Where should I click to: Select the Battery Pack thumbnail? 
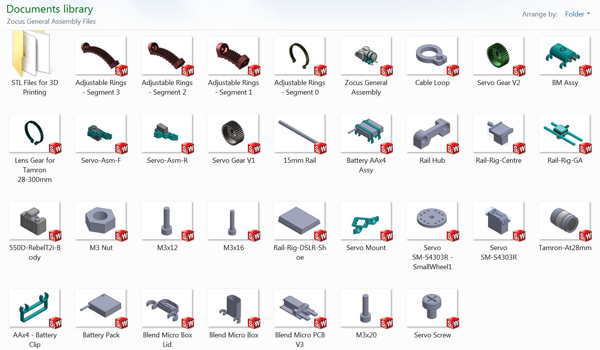coord(100,308)
